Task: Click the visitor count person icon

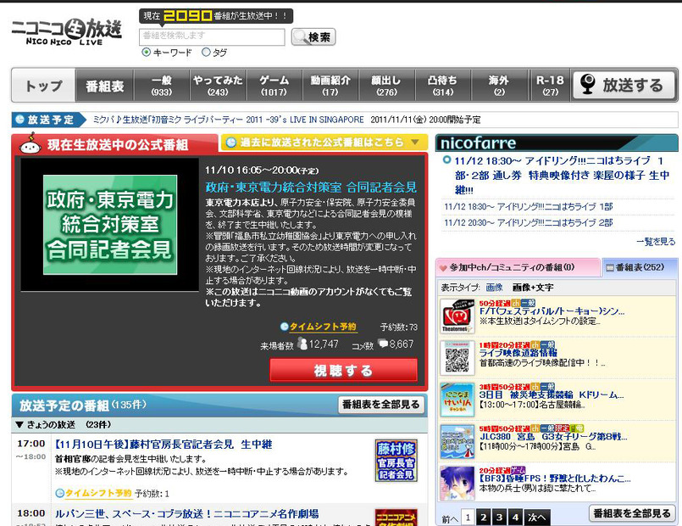Action: 302,344
